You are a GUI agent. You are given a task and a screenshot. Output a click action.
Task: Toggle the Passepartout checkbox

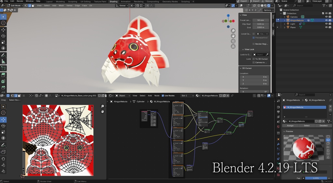coord(254,38)
